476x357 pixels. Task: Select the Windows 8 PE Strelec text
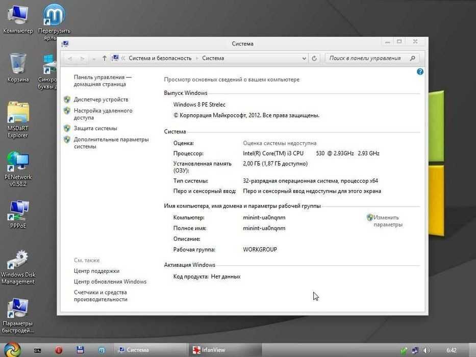pos(199,105)
